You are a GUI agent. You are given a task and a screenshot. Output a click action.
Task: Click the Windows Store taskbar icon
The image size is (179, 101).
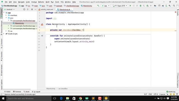[x=74, y=98]
